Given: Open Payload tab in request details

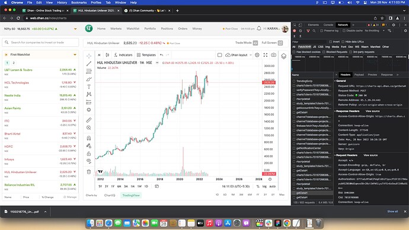Looking at the screenshot, I should click(359, 75).
